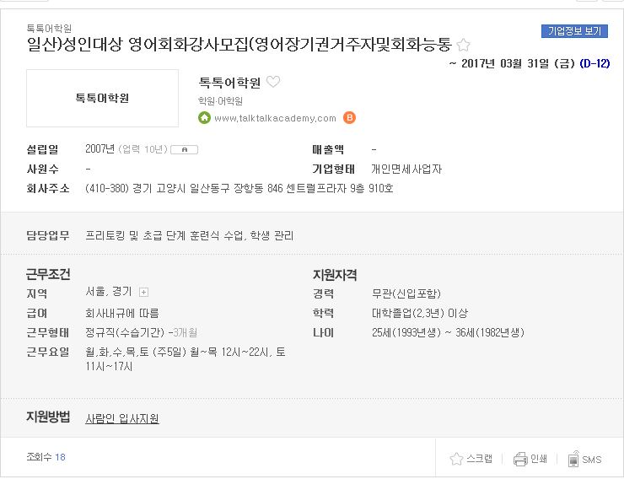Click the 톡톡어학원 company logo box
The height and width of the screenshot is (479, 624).
click(102, 99)
